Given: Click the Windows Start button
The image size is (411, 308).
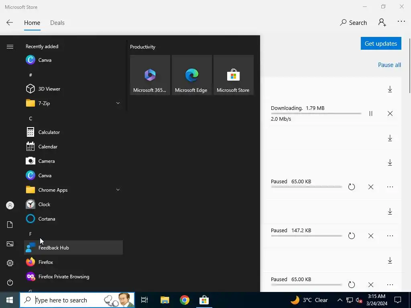Looking at the screenshot, I should pos(10,300).
